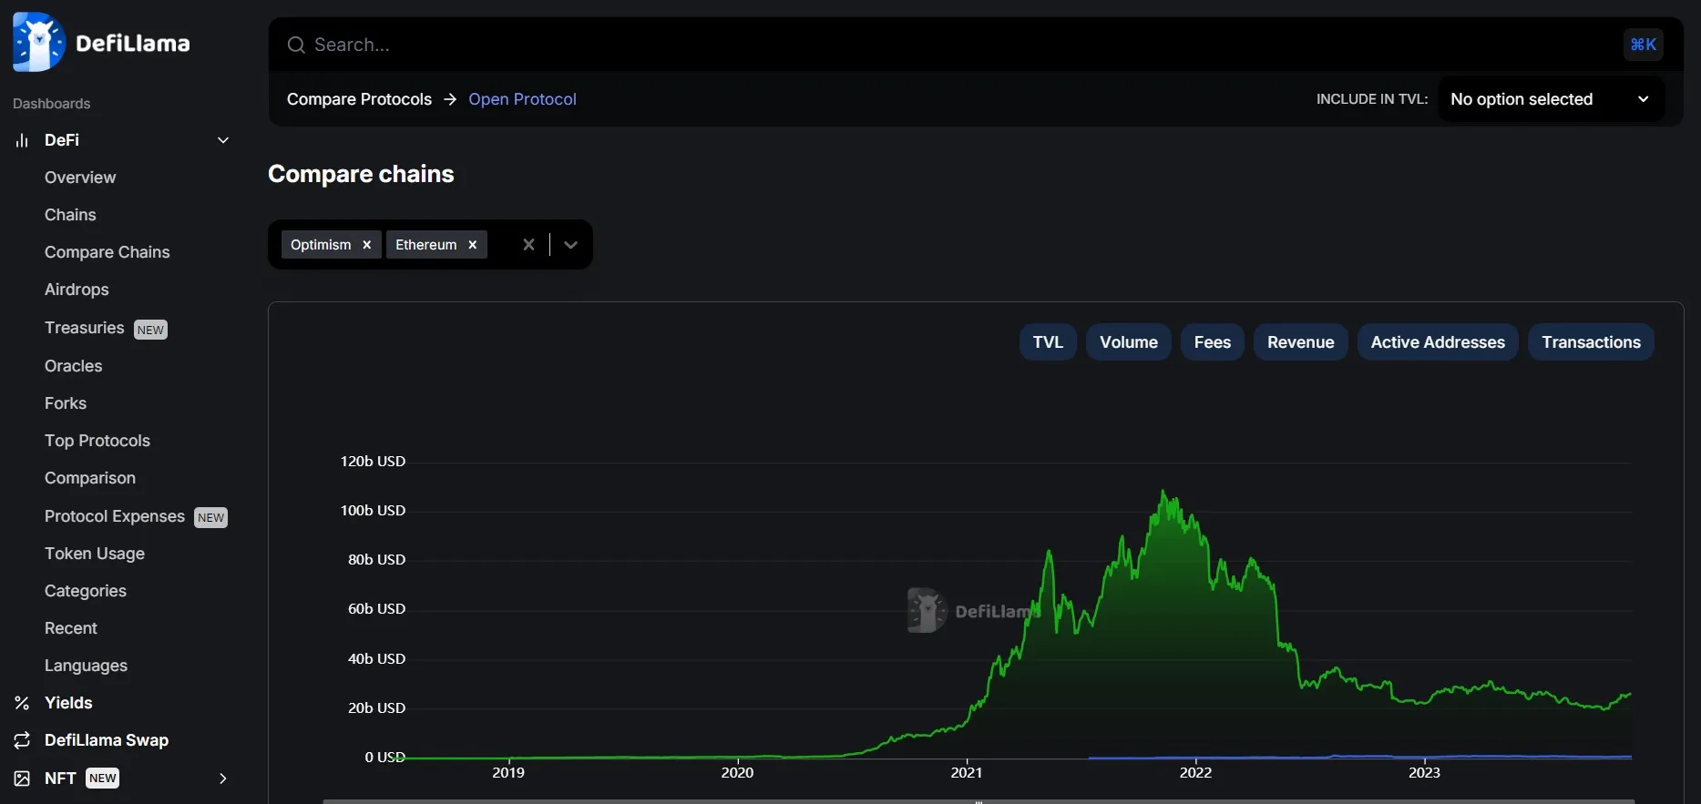The image size is (1701, 804).
Task: Click the 2022 axis label on chart
Action: pyautogui.click(x=1195, y=772)
